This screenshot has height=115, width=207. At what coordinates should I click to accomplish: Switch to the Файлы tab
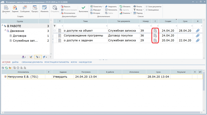[x=15, y=62]
